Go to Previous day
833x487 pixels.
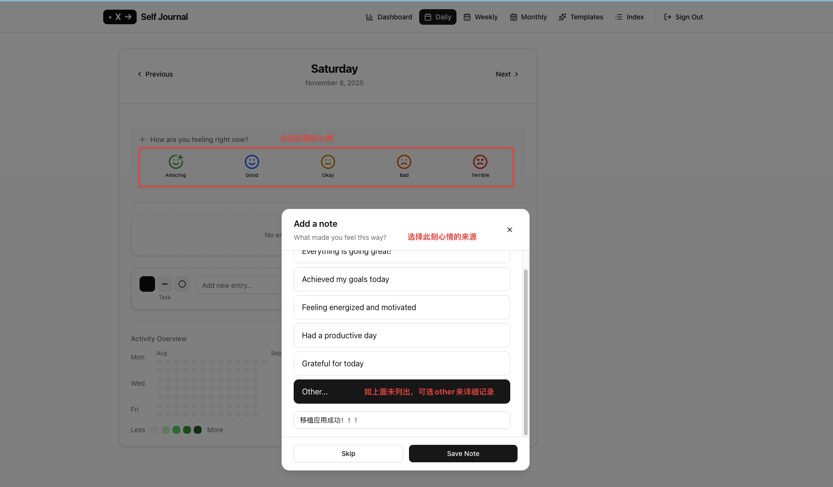155,74
